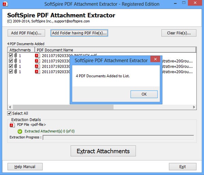
Task: Start extraction with Extract Attachments button
Action: tap(103, 151)
